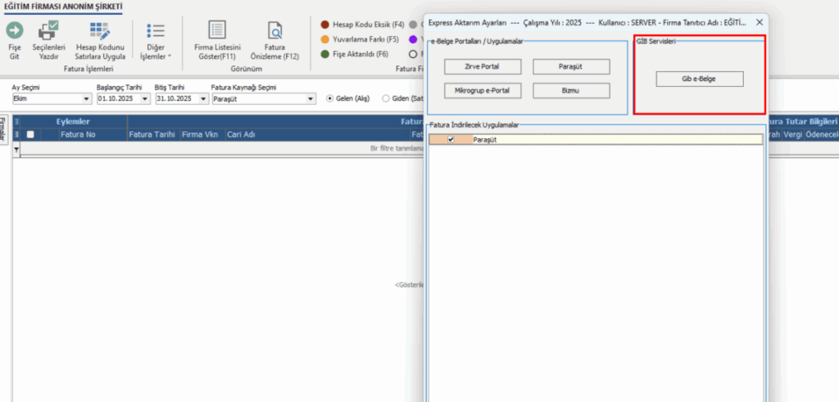
Task: Click the Paraşüt portal button
Action: (x=571, y=67)
